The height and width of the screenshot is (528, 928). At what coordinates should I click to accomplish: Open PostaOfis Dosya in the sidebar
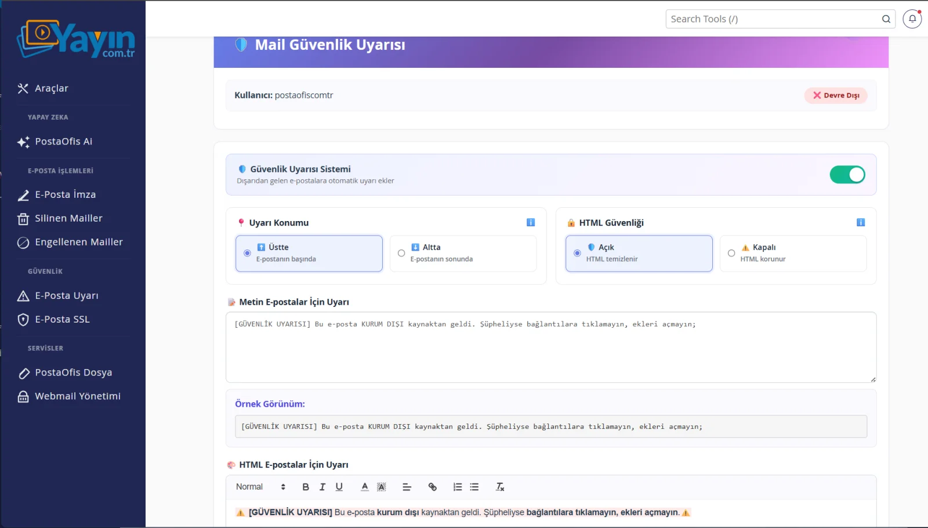[x=73, y=373]
